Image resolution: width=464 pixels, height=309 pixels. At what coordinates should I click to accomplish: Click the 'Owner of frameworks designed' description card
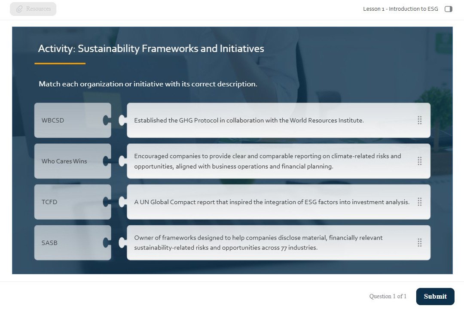[x=278, y=243]
